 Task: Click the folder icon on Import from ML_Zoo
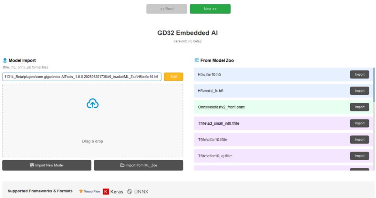pos(122,165)
